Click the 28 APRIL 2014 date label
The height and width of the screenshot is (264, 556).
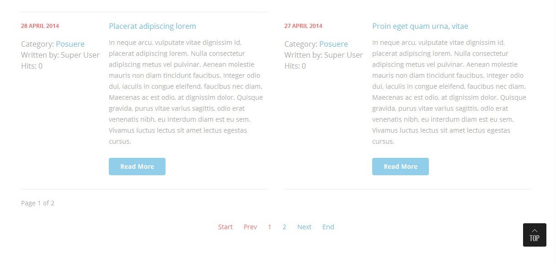[40, 26]
